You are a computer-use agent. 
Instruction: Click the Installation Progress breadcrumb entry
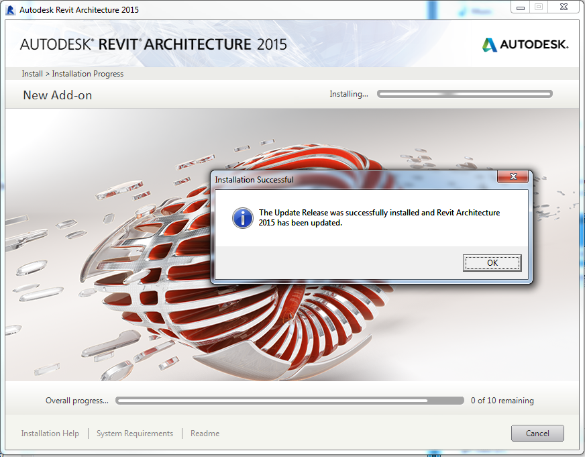pyautogui.click(x=86, y=73)
